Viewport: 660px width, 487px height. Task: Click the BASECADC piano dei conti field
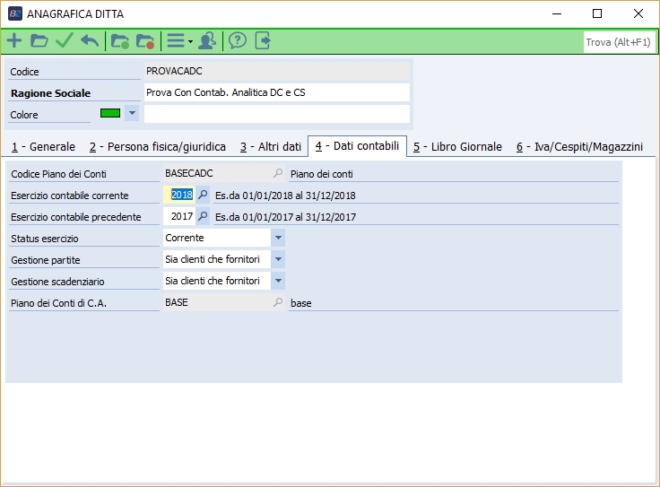pos(218,173)
